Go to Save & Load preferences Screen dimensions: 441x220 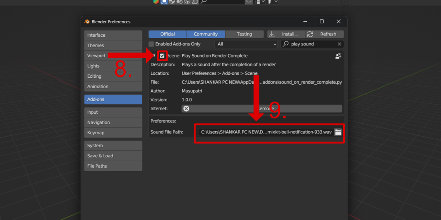[x=113, y=156]
